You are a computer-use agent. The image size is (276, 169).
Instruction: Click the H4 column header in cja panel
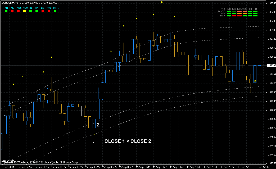coord(255,9)
